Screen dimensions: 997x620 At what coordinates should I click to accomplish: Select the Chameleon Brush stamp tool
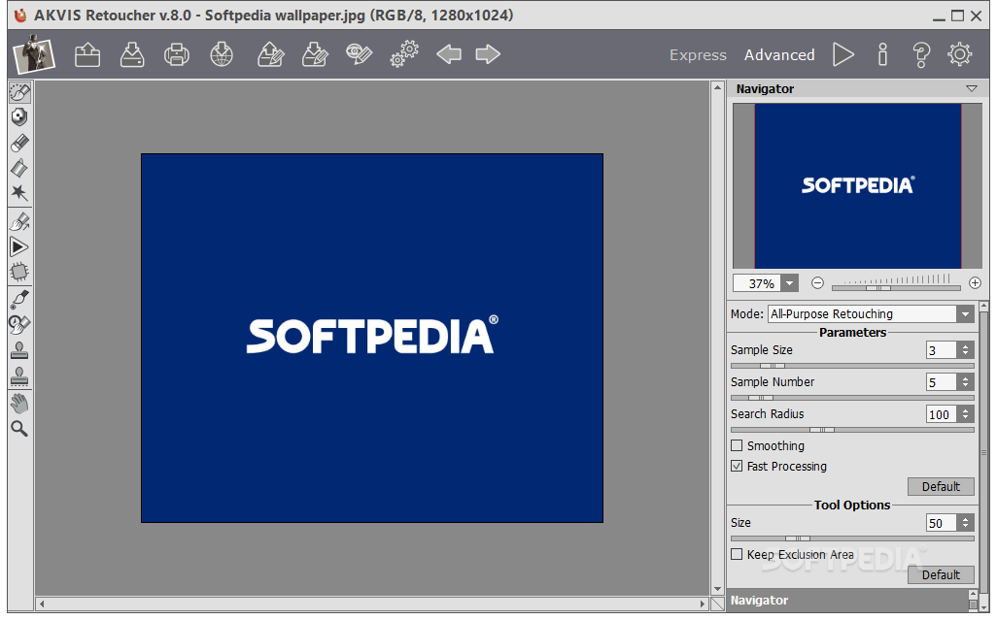(x=19, y=376)
